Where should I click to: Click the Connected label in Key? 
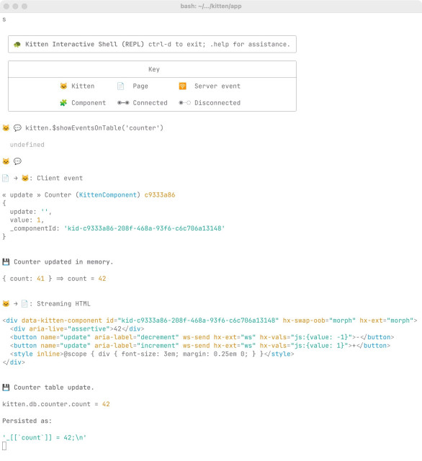[x=151, y=103]
